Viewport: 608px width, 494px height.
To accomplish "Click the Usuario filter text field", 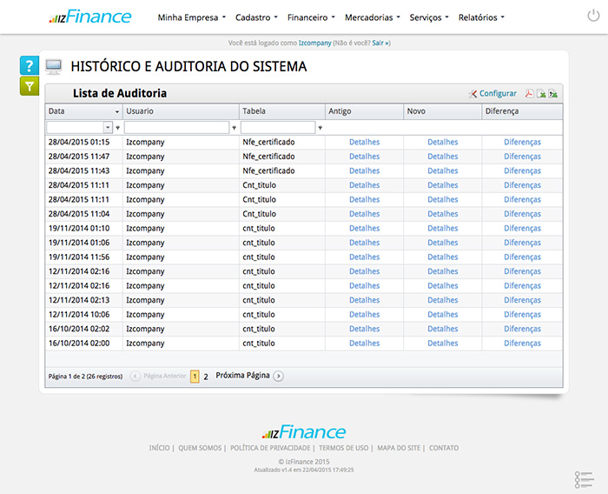I will [176, 127].
